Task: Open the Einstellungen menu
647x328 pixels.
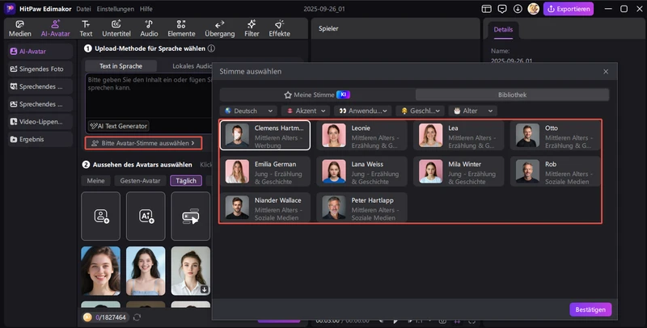Action: (114, 8)
